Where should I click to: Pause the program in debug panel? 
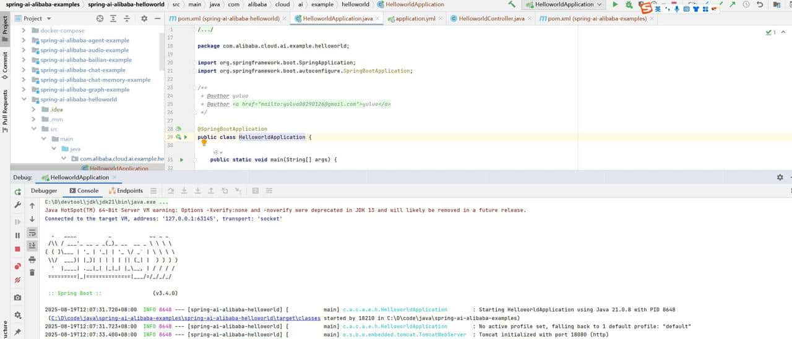(x=17, y=235)
